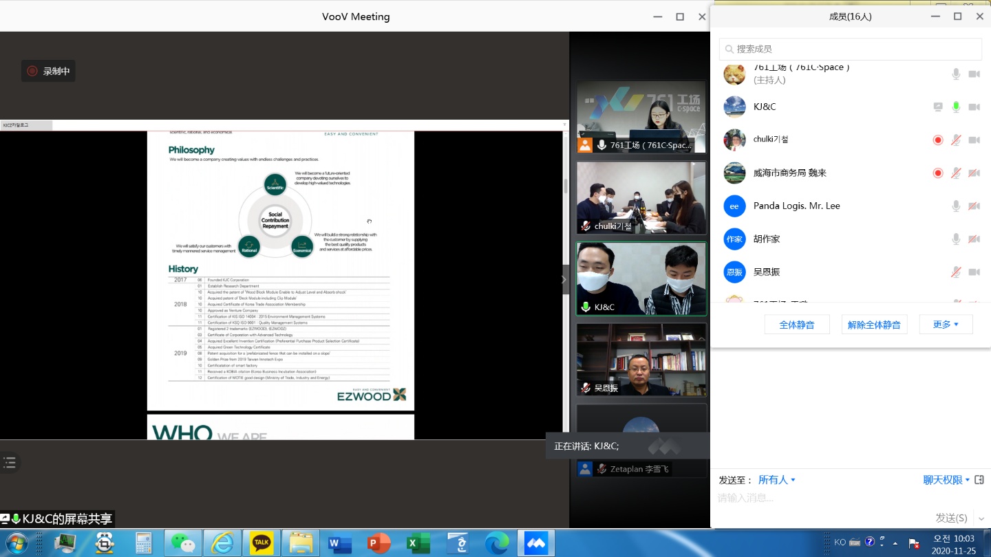Click 胡作家 blue avatar
Image resolution: width=991 pixels, height=557 pixels.
point(734,239)
